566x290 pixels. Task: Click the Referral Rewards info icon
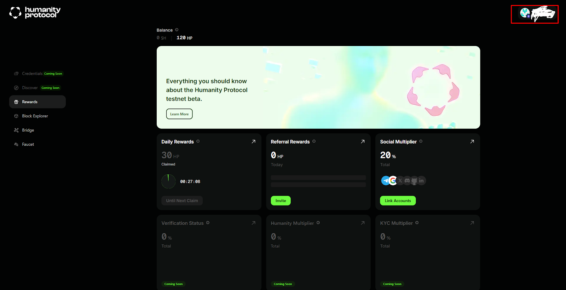click(314, 141)
